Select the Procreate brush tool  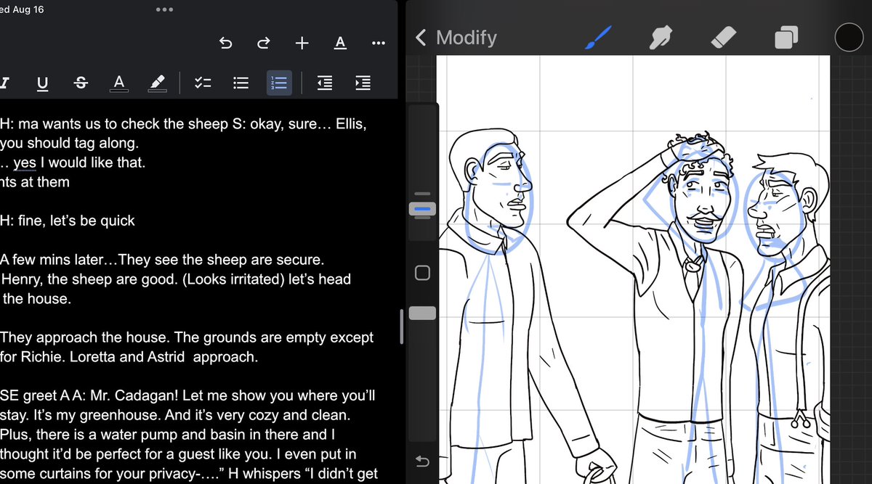tap(599, 38)
